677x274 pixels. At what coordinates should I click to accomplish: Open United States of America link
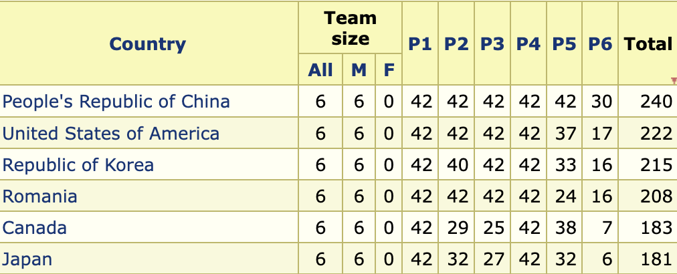[x=111, y=134]
